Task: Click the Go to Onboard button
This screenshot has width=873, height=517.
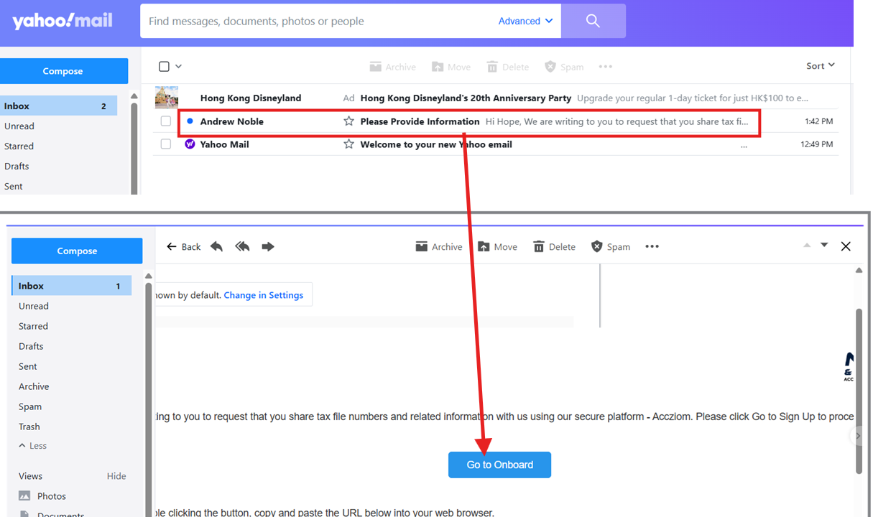Action: click(499, 465)
